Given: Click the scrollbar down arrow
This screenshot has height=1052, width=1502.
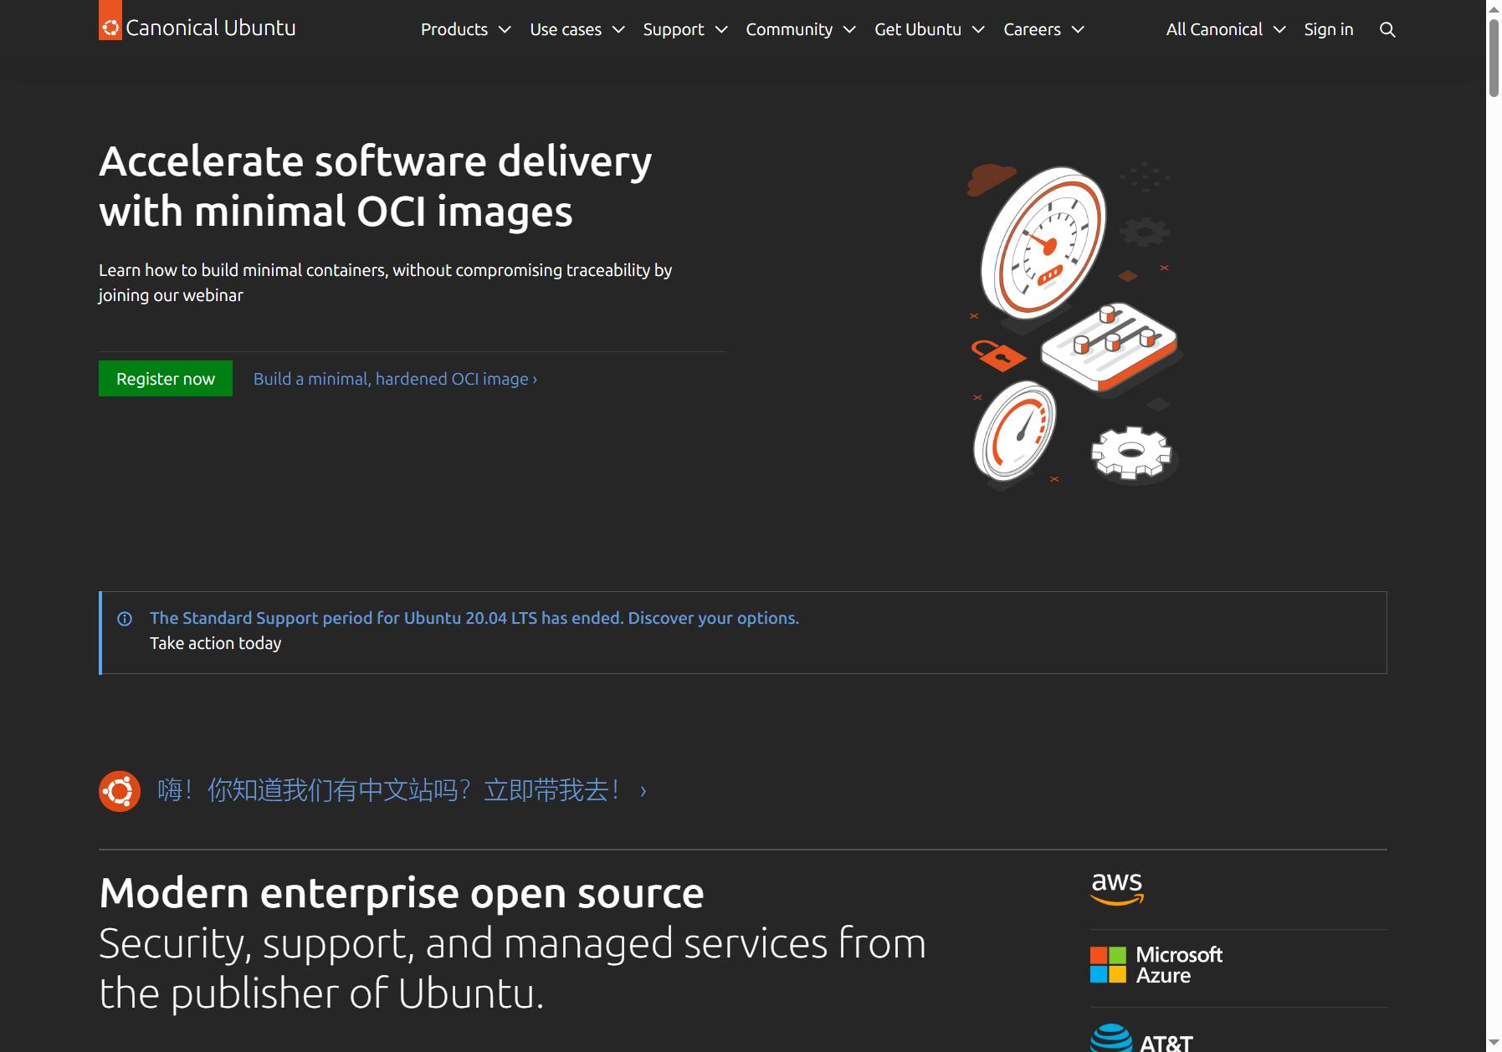Looking at the screenshot, I should (x=1494, y=1044).
